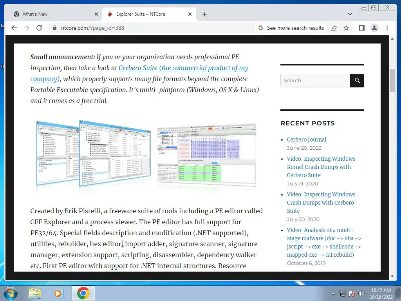Share this page using the share icon

pyautogui.click(x=334, y=28)
